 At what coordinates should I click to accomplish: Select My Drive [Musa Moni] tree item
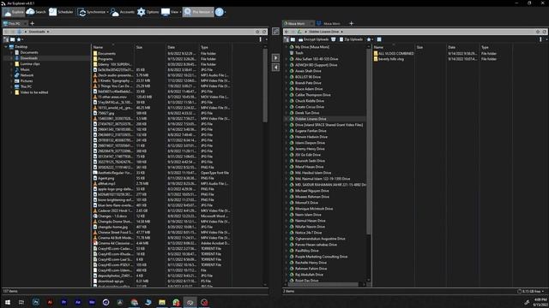click(311, 47)
